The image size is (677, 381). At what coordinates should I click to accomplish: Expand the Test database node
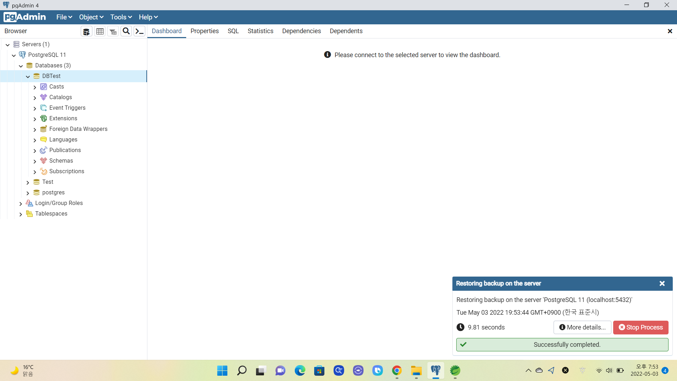[x=28, y=182]
